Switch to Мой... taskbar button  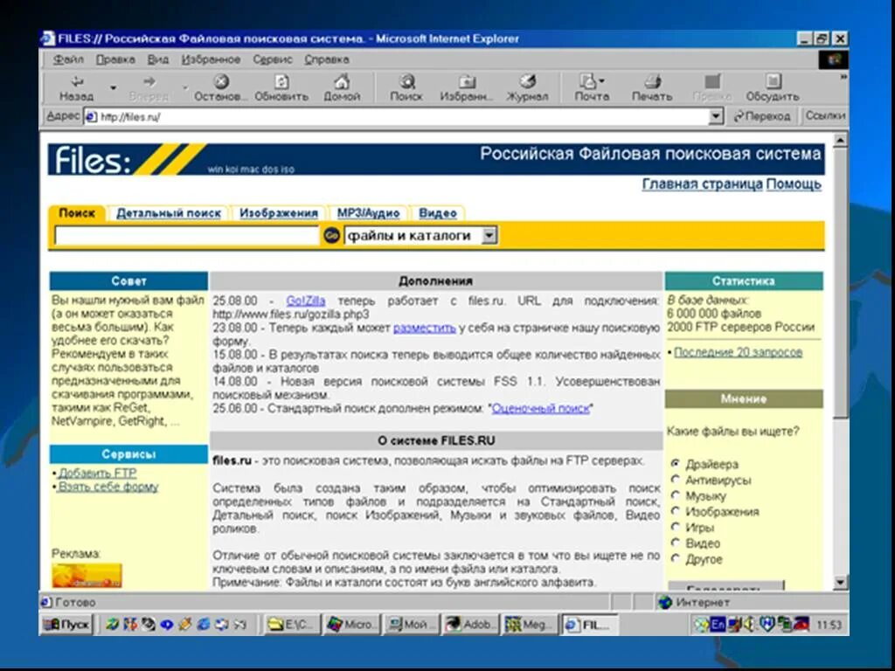pos(411,624)
